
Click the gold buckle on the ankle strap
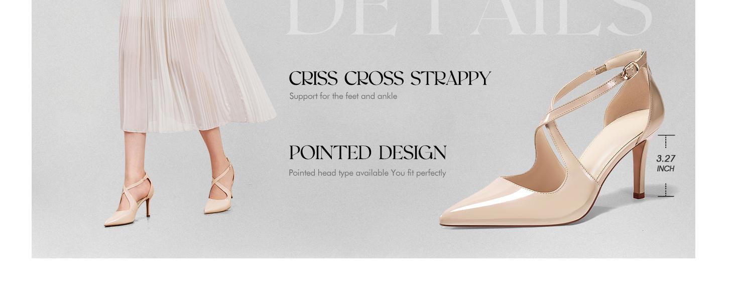(x=630, y=70)
